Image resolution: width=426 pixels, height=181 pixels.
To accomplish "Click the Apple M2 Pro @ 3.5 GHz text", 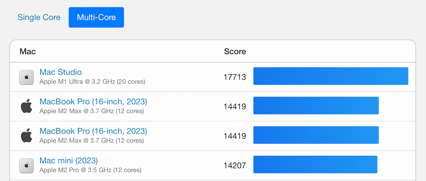I will [x=90, y=170].
